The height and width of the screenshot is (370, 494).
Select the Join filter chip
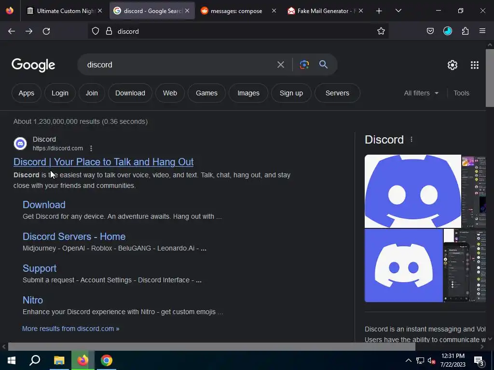click(92, 93)
